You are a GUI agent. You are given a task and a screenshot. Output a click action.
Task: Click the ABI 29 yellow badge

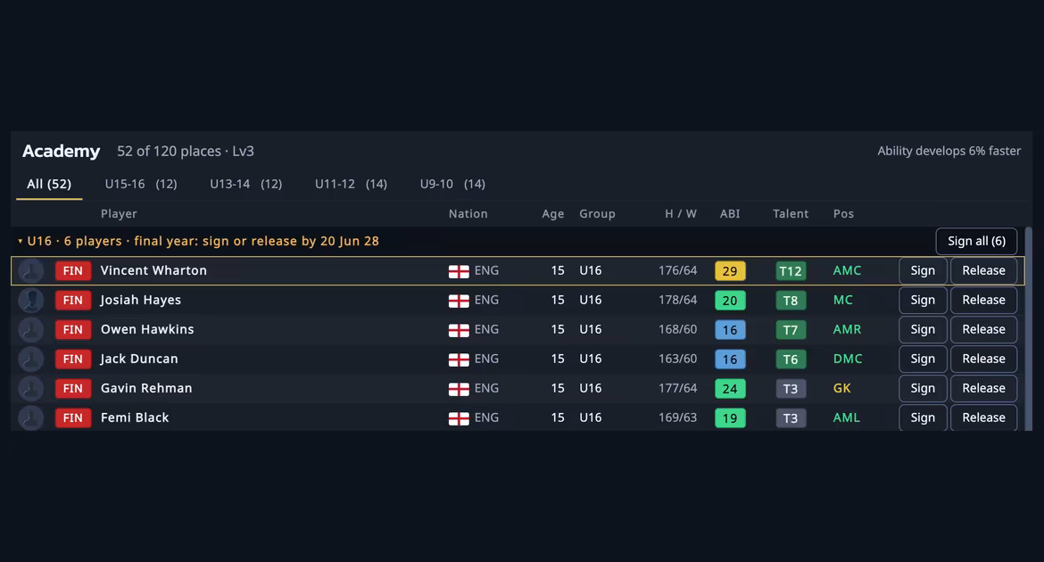730,271
